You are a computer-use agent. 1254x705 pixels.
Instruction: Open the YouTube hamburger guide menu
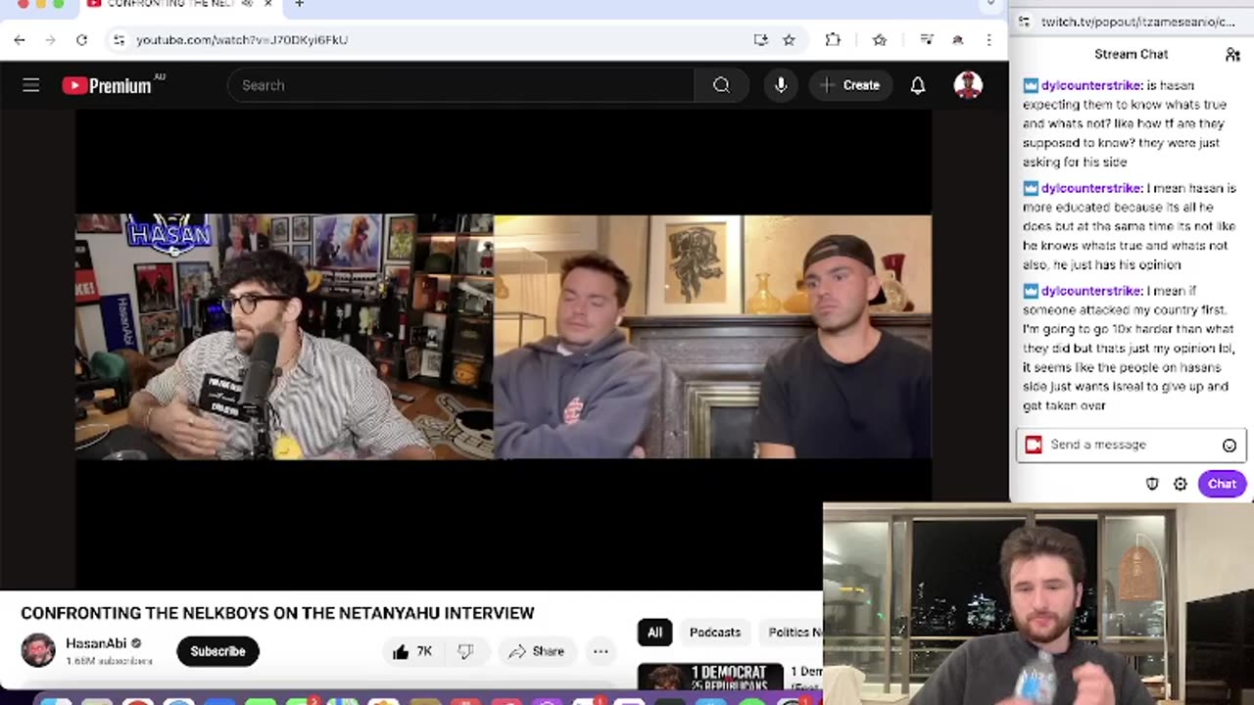31,85
